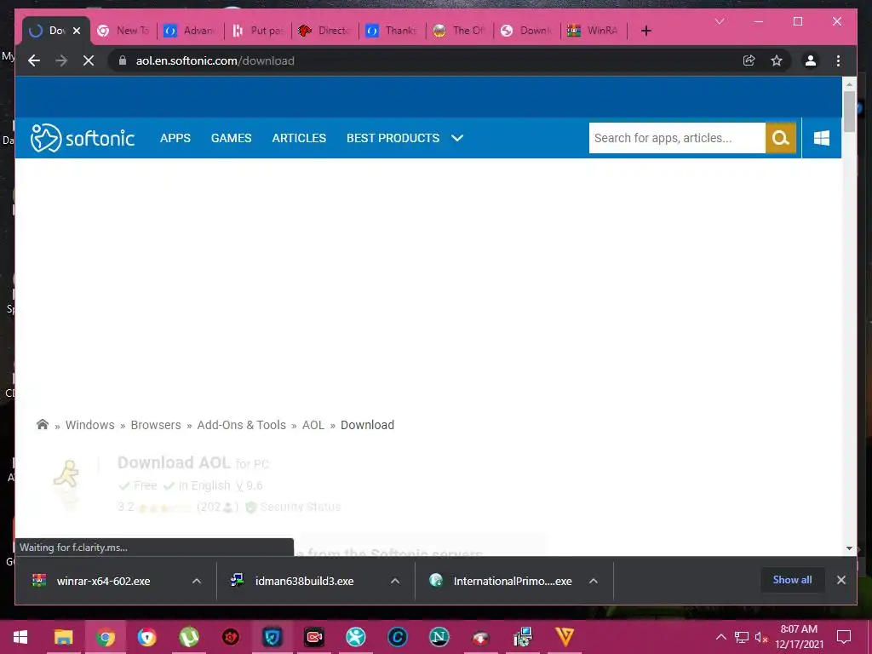Open the Chrome profile icon
This screenshot has width=872, height=654.
pyautogui.click(x=811, y=60)
